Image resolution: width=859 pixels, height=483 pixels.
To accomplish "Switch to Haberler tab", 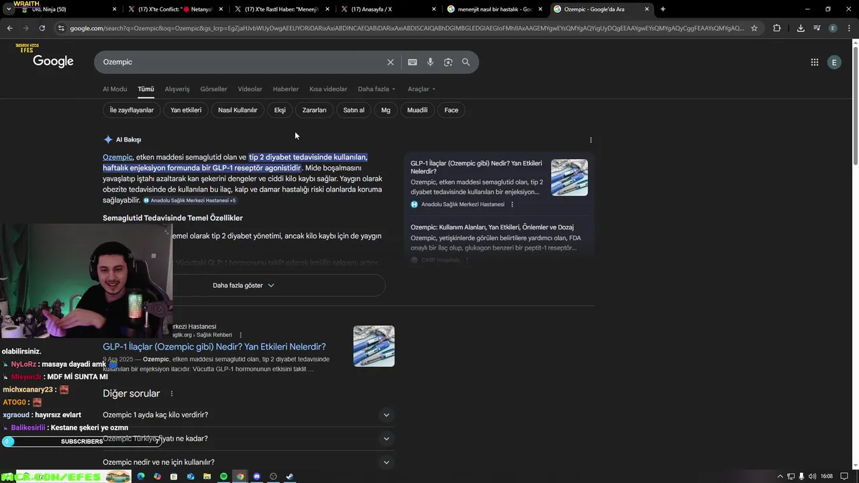I will click(x=286, y=89).
